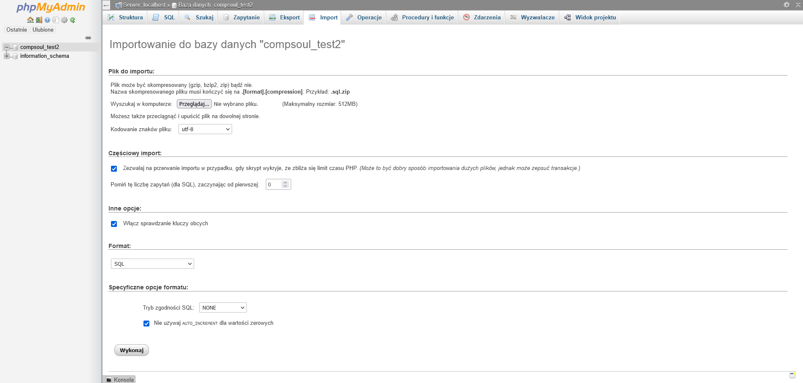Click the phpMyAdmin home icon
803x383 pixels.
(30, 20)
